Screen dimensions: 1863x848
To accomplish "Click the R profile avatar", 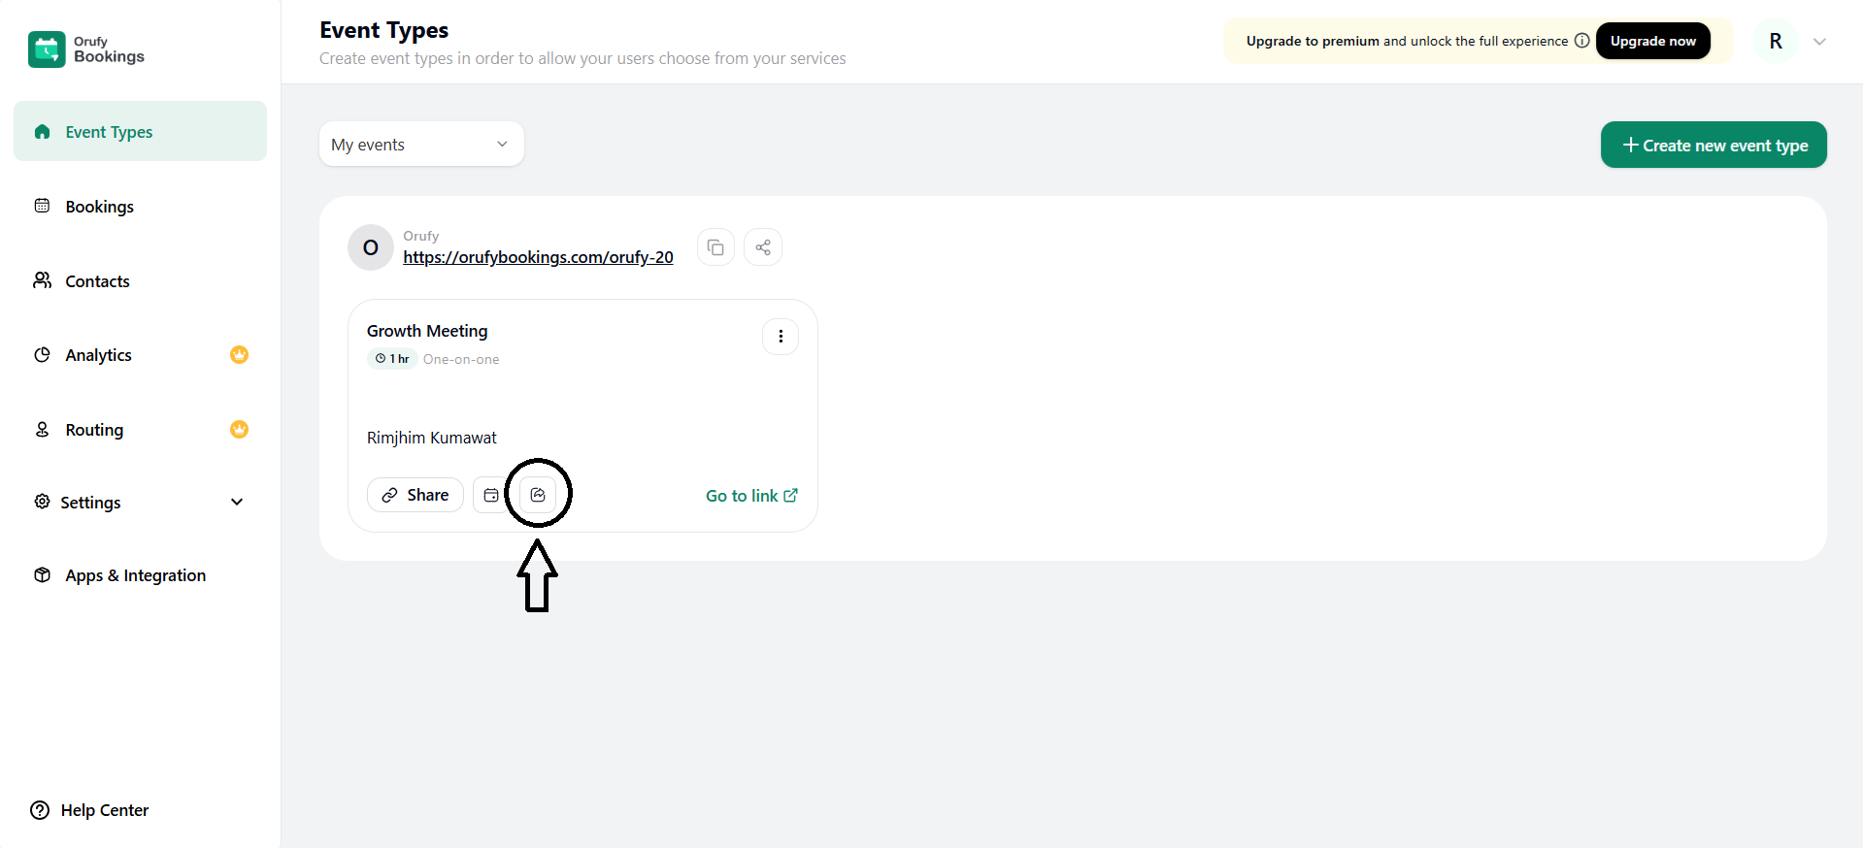I will click(x=1776, y=42).
